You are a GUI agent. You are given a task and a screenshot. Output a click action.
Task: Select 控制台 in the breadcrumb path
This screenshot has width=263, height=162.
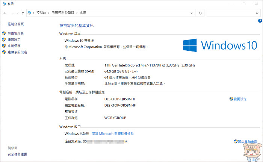41,12
